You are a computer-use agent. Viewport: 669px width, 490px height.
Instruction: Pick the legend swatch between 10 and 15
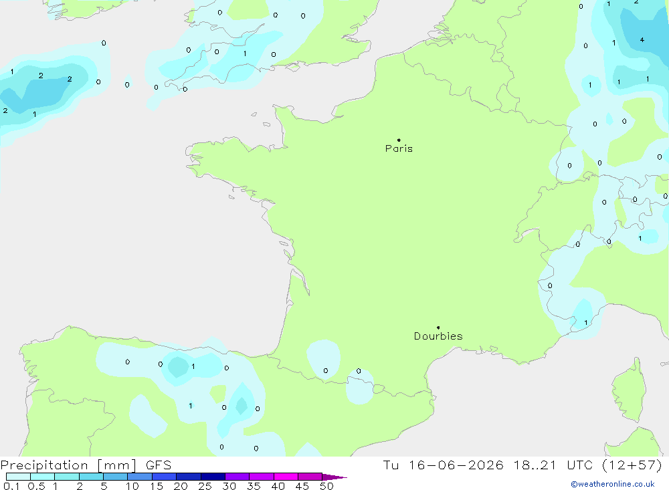(x=140, y=477)
